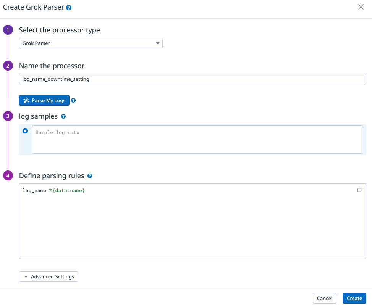Click inside the Sample log data textarea

(x=197, y=139)
